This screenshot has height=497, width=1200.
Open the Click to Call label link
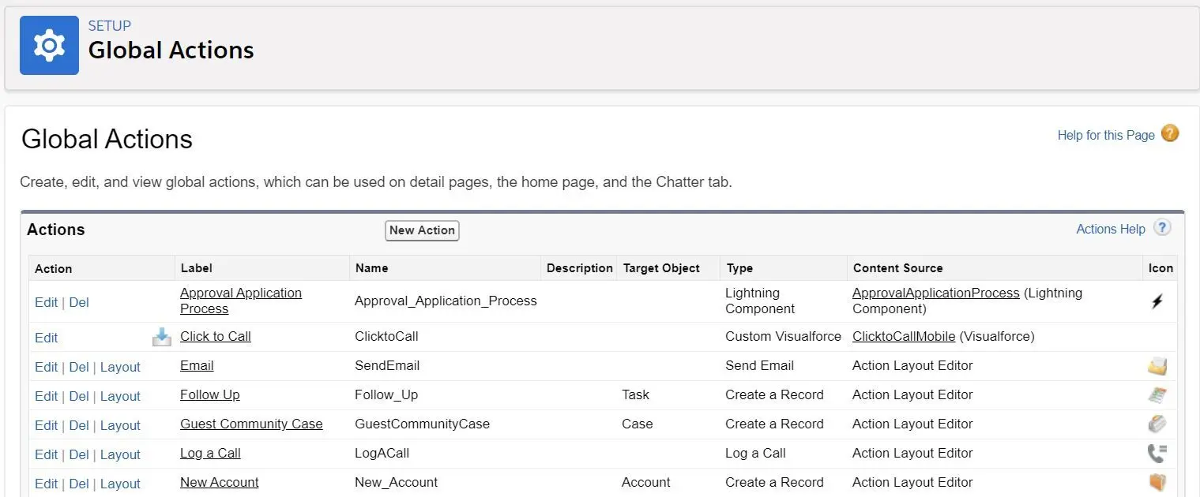216,336
